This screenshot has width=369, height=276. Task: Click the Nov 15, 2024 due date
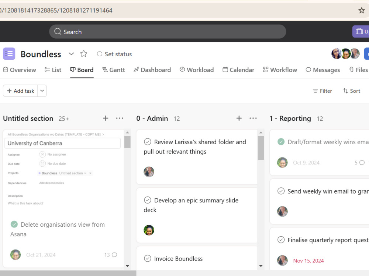tap(308, 261)
